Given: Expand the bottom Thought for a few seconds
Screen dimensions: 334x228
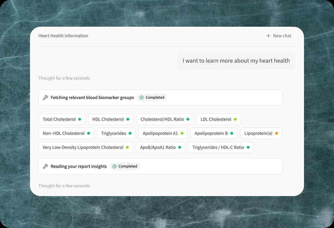Looking at the screenshot, I should point(64,186).
